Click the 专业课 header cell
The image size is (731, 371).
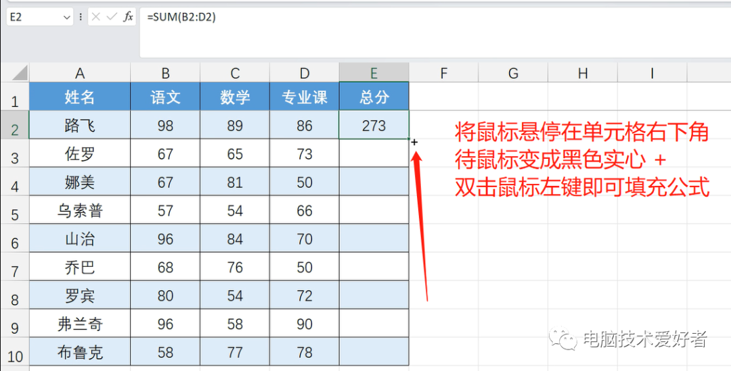(305, 97)
